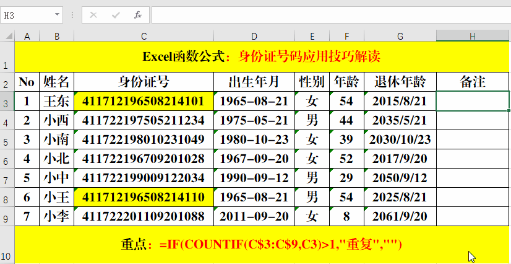Select column C header
This screenshot has height=264, width=511.
pyautogui.click(x=144, y=36)
